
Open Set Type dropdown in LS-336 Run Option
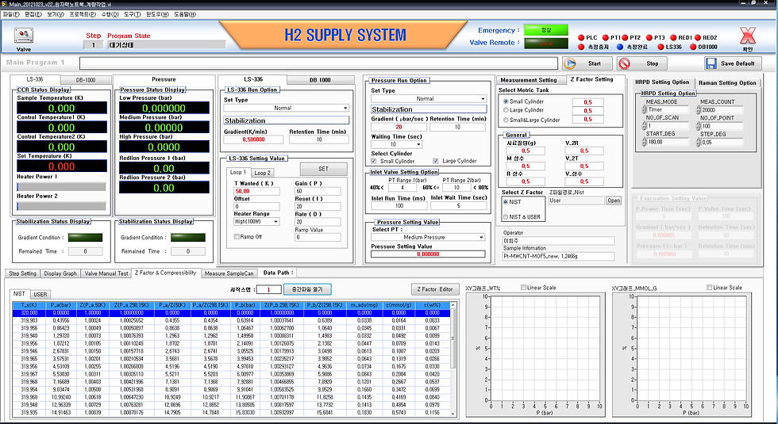[x=287, y=108]
